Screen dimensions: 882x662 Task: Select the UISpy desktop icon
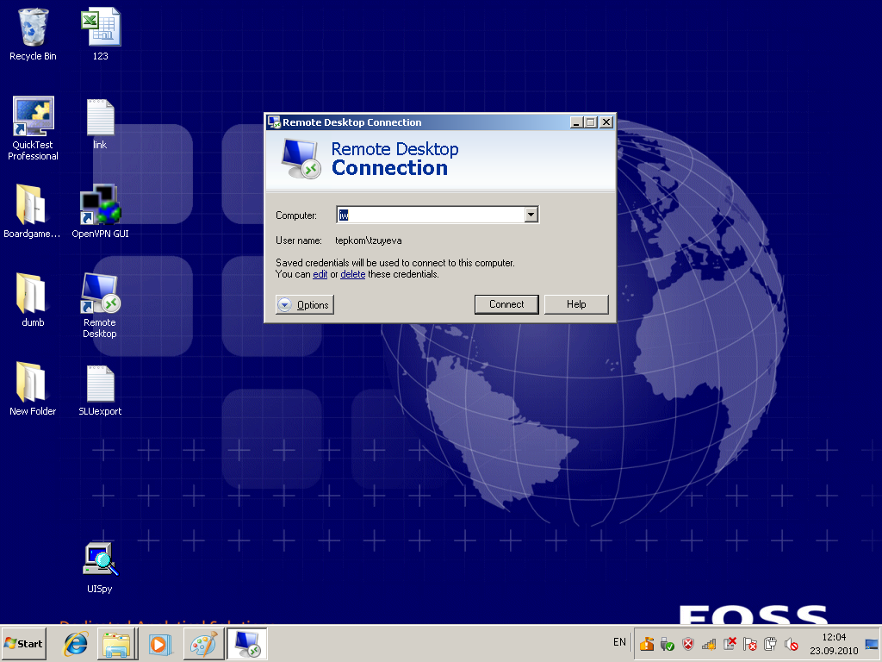click(x=100, y=567)
